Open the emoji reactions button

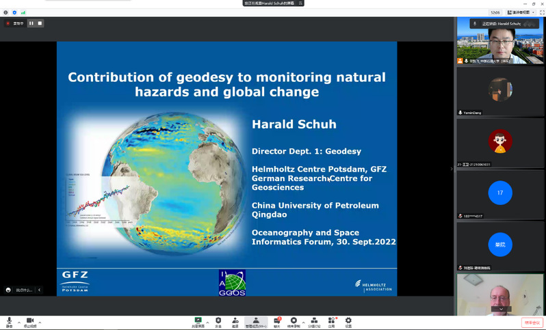8,290
